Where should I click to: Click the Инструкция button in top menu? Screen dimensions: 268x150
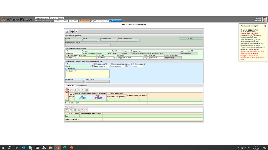click(x=115, y=21)
